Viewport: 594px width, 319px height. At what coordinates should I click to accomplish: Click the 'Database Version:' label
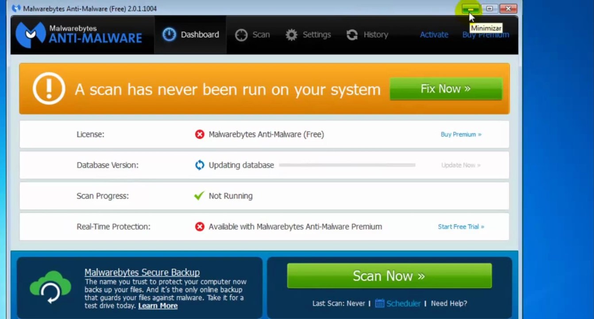click(x=108, y=165)
